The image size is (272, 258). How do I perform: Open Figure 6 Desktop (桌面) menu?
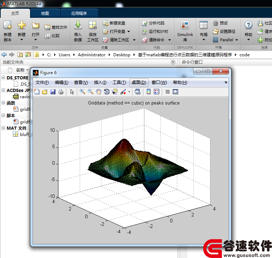point(139,83)
